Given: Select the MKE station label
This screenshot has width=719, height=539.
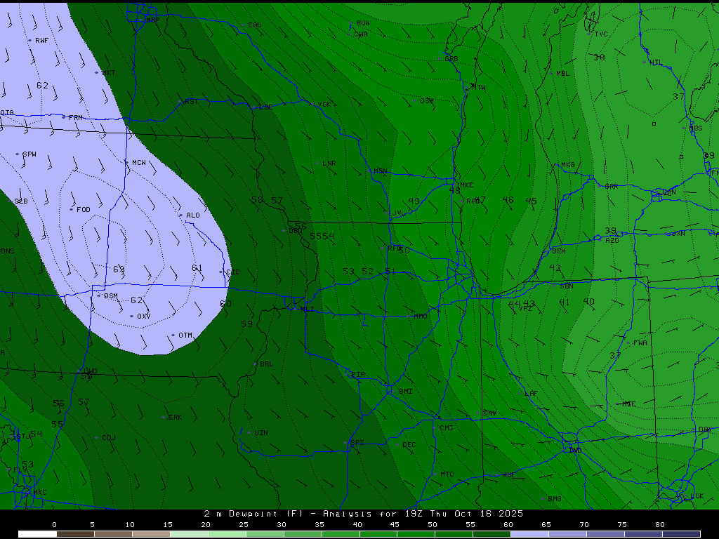Looking at the screenshot, I should click(466, 185).
